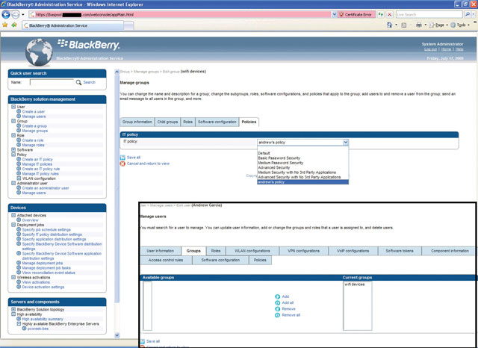Click the red Cancel and return icon
Viewport: 478px width, 348px height.
click(122, 164)
